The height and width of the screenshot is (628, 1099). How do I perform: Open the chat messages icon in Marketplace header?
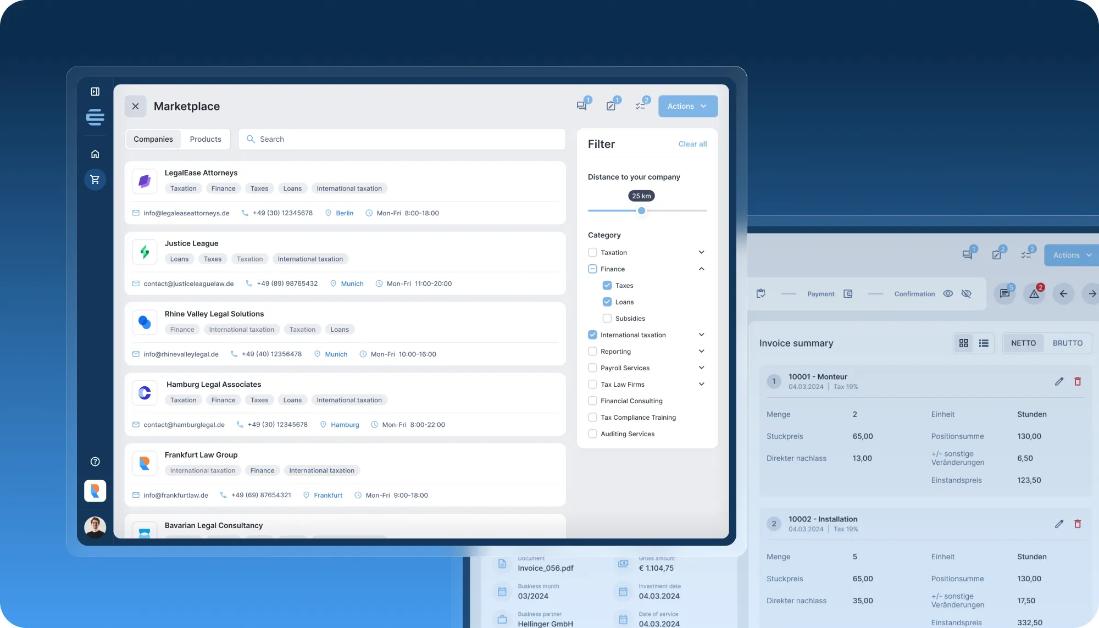(581, 106)
